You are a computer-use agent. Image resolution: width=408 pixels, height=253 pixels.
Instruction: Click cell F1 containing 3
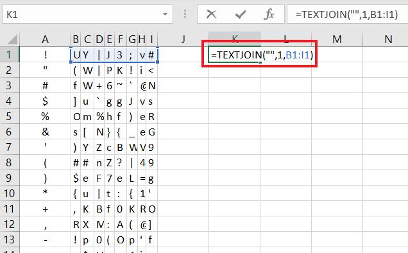click(121, 55)
